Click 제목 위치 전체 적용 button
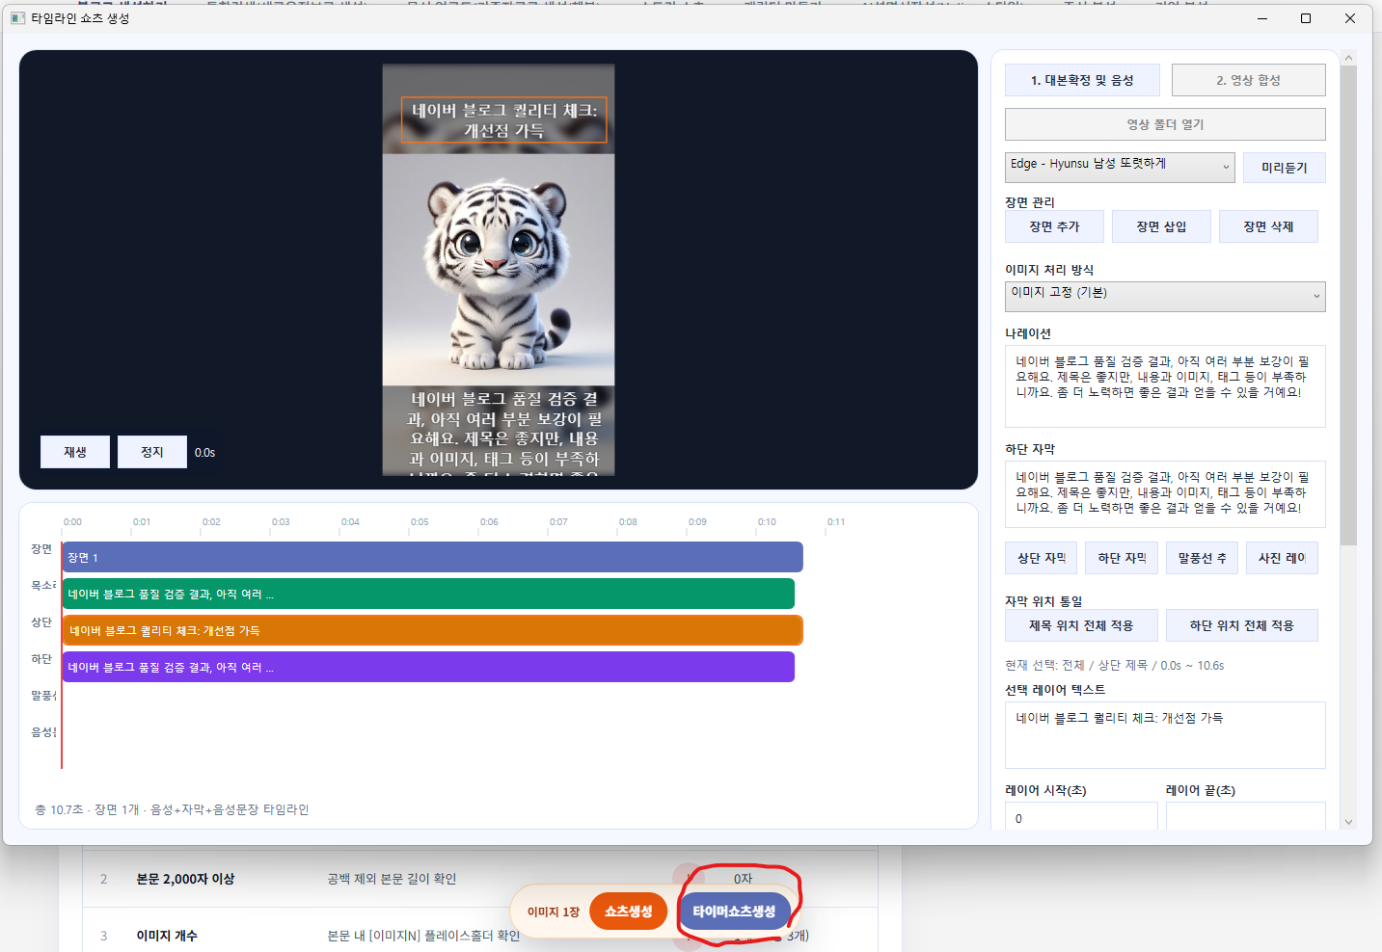 tap(1081, 625)
